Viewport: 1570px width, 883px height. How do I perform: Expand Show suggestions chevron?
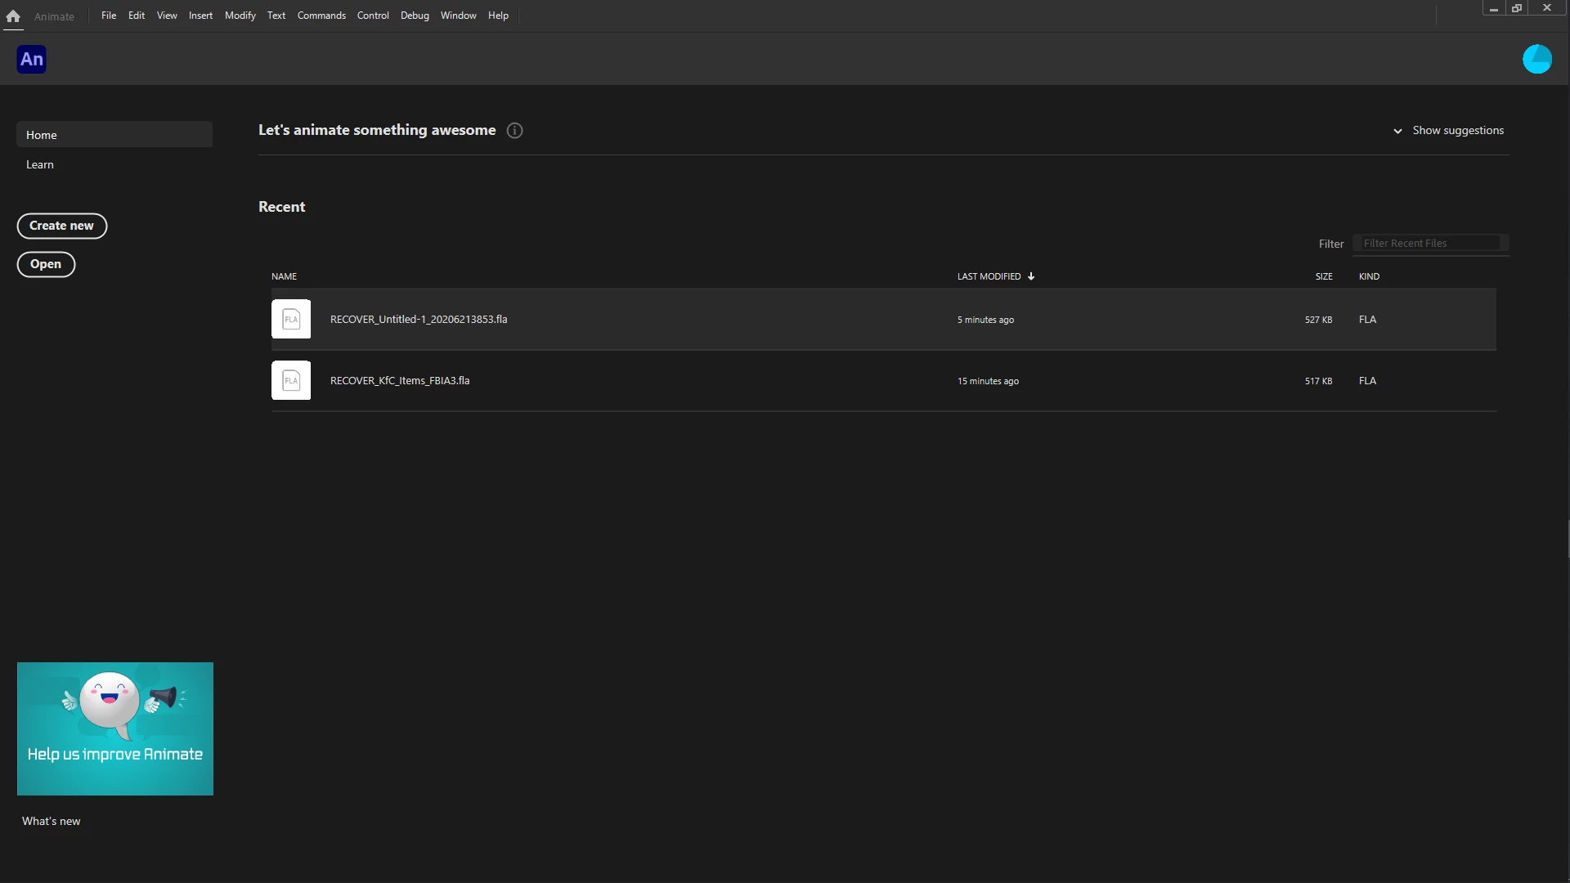[x=1397, y=131]
